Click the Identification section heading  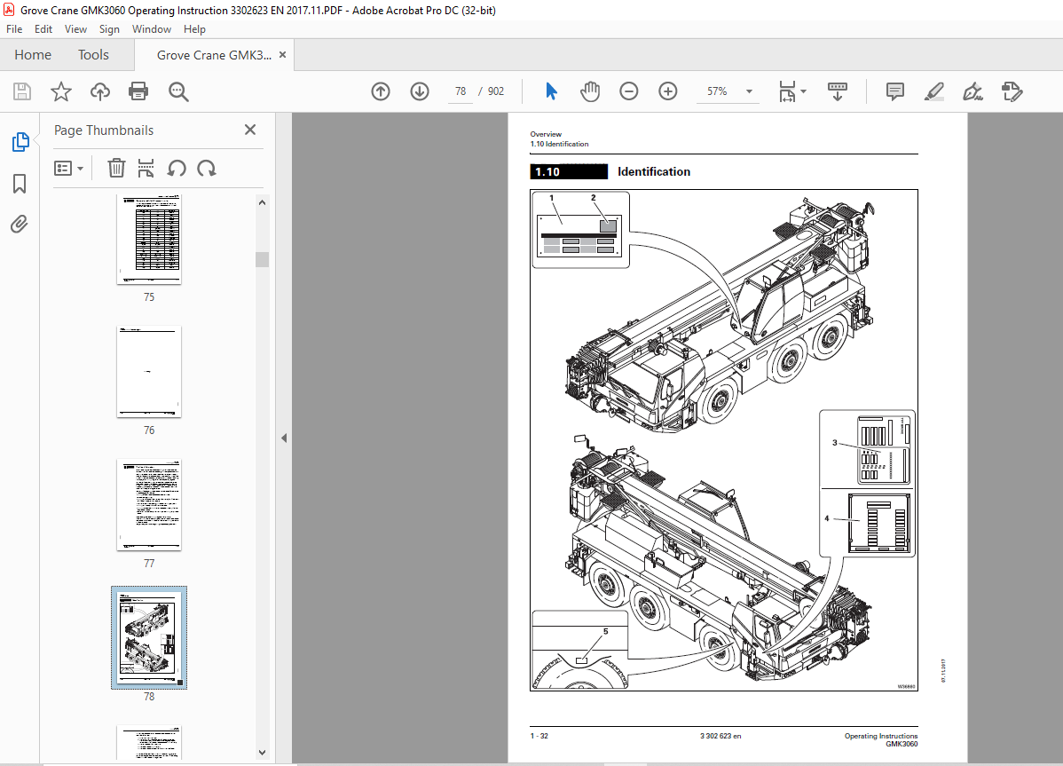click(x=654, y=171)
